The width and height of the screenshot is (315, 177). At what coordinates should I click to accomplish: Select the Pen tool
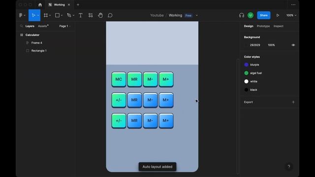click(x=69, y=15)
